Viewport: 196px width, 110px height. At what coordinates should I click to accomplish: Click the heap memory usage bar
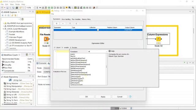[120, 108]
